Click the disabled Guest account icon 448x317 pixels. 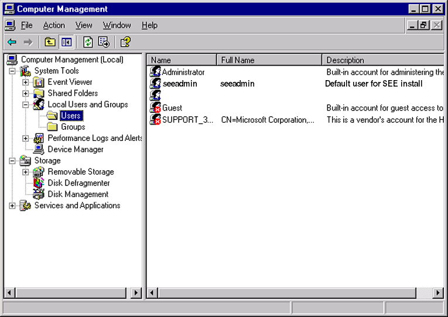click(155, 108)
